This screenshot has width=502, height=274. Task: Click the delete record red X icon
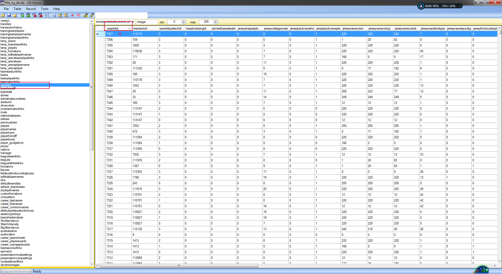[x=72, y=15]
